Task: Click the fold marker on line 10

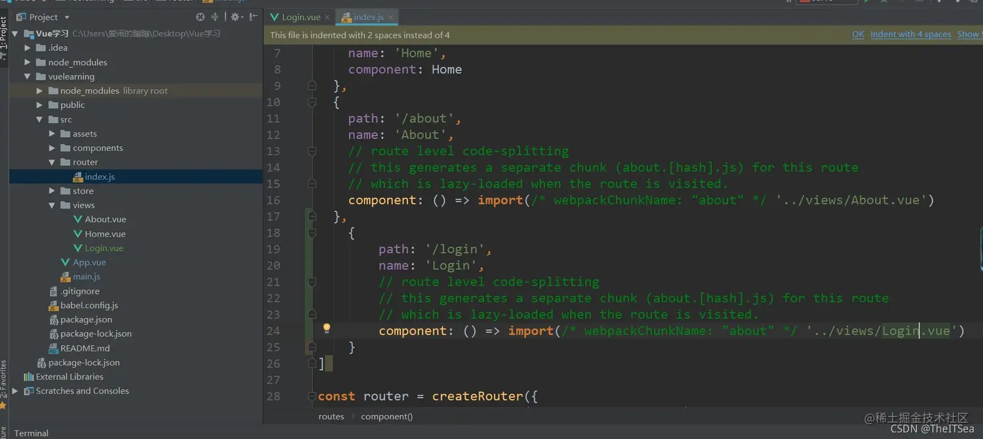Action: [x=311, y=102]
